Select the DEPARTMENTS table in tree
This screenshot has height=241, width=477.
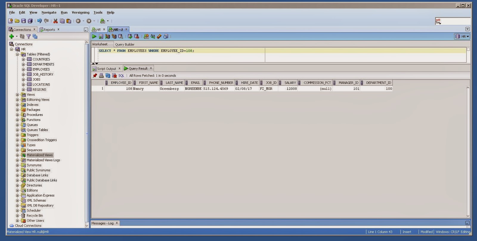pyautogui.click(x=43, y=64)
